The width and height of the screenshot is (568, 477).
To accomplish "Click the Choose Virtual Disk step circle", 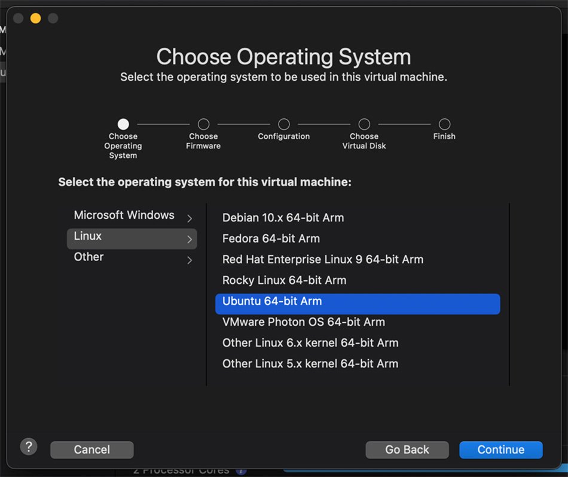I will [x=364, y=124].
